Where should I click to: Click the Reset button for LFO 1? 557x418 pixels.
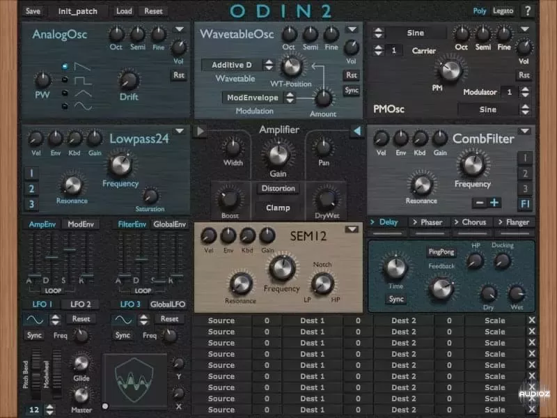tap(81, 319)
